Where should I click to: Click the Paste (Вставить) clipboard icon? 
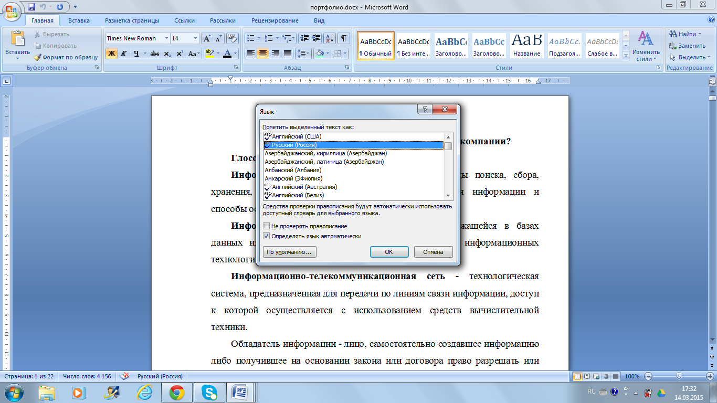pos(18,39)
